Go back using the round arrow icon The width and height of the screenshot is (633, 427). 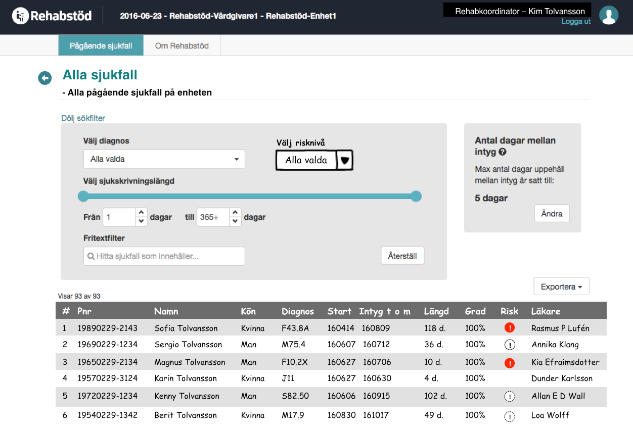tap(45, 78)
